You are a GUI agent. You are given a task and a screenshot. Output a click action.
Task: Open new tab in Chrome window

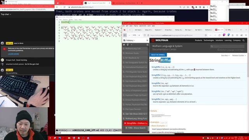point(142,3)
